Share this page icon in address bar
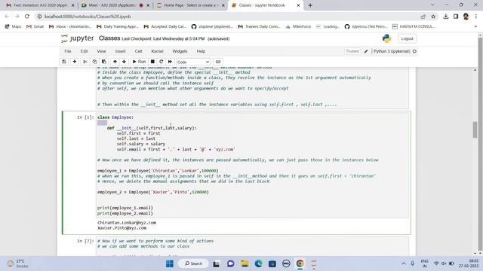483x271 pixels. (x=423, y=17)
